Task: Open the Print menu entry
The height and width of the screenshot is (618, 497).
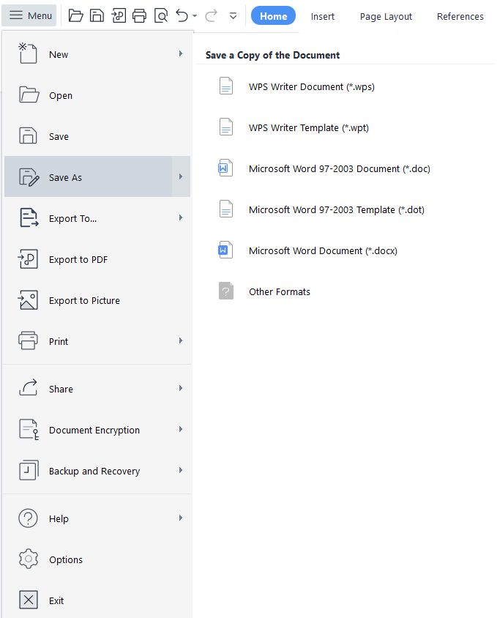Action: pyautogui.click(x=97, y=341)
